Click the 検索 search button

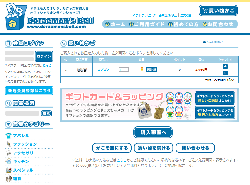pos(46,113)
